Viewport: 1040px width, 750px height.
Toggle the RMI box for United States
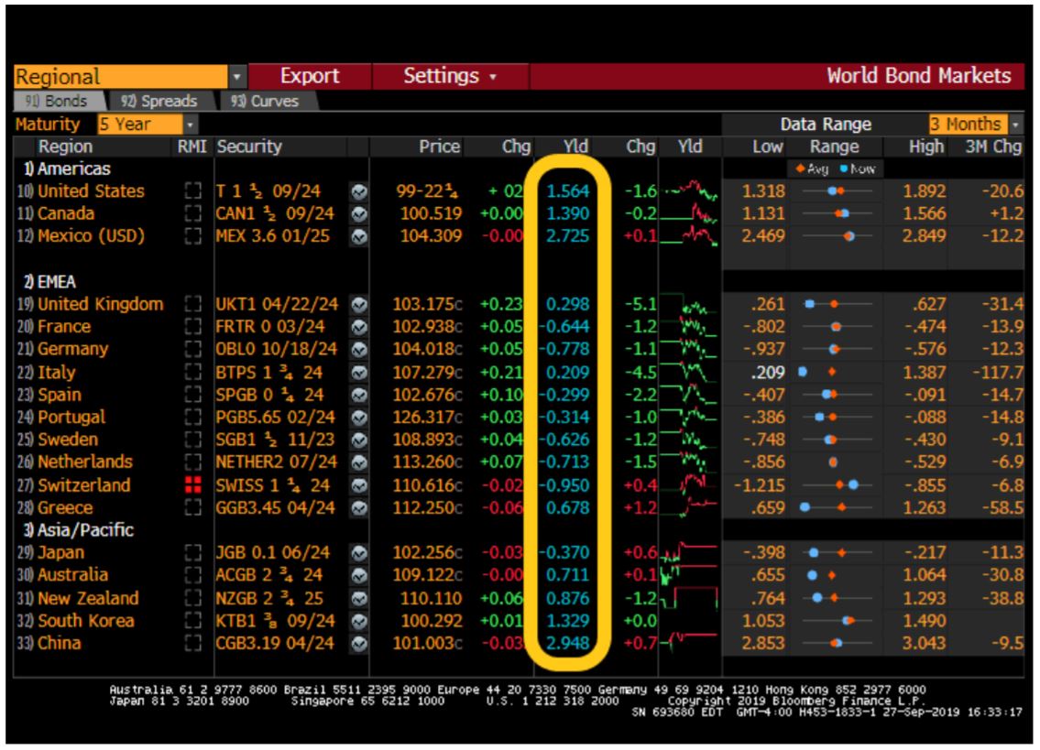193,191
